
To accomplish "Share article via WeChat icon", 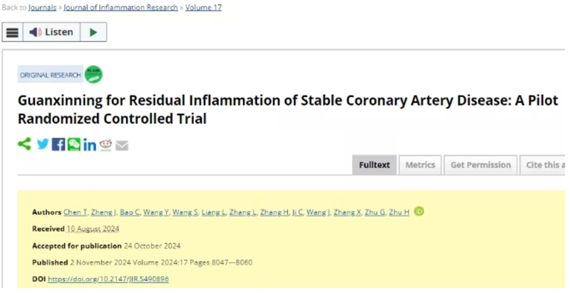I will pos(74,144).
